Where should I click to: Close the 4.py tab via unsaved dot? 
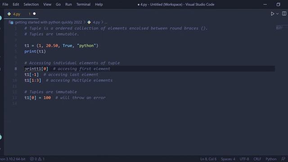click(x=34, y=14)
